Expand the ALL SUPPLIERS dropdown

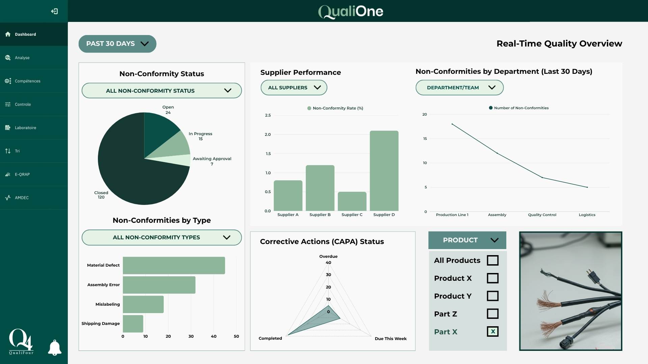tap(294, 87)
